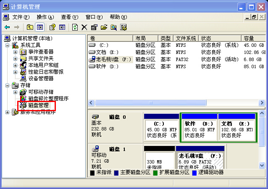Click the Help question mark toolbar icon

click(53, 27)
